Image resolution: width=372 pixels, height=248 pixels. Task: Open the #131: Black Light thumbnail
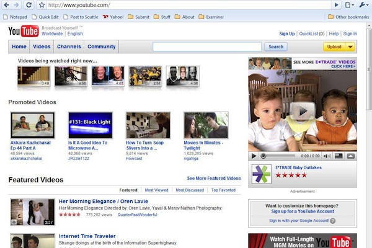point(90,125)
